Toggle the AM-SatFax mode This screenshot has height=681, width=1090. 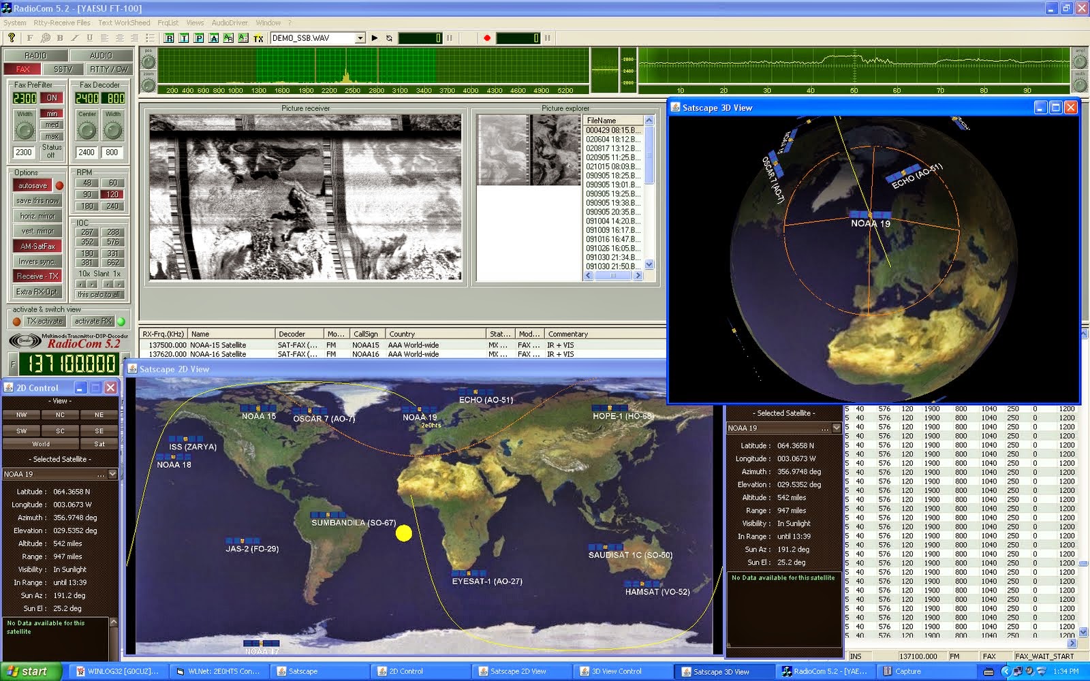pos(37,246)
